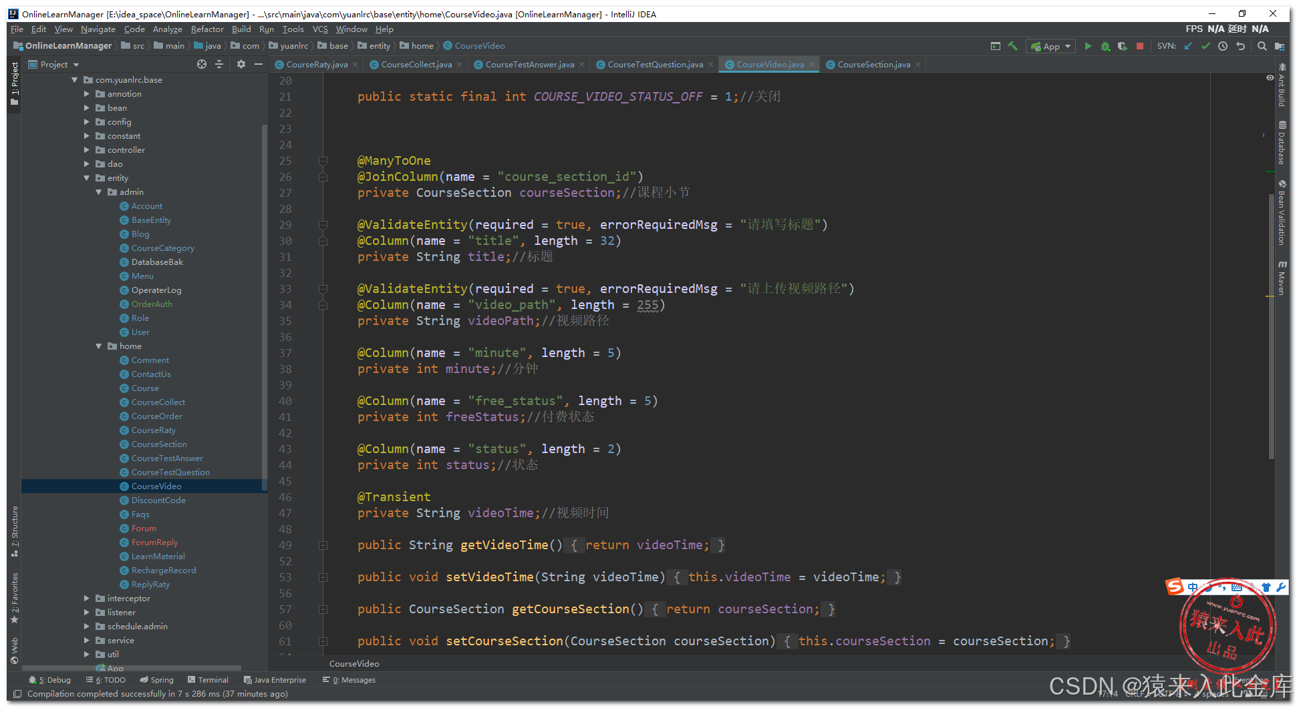Commit changes with SVN checkmark
1297x708 pixels.
tap(1205, 46)
